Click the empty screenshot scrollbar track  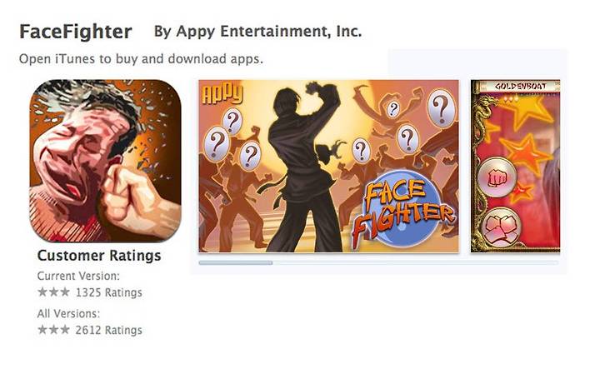click(x=416, y=262)
